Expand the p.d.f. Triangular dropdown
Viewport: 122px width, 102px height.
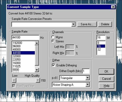pyautogui.click(x=87, y=78)
